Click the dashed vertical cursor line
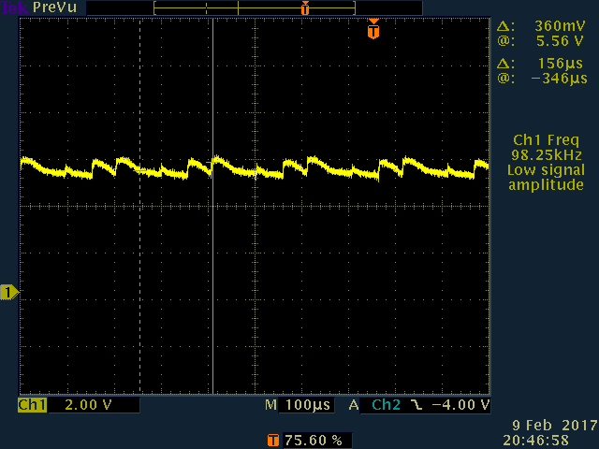 point(139,206)
